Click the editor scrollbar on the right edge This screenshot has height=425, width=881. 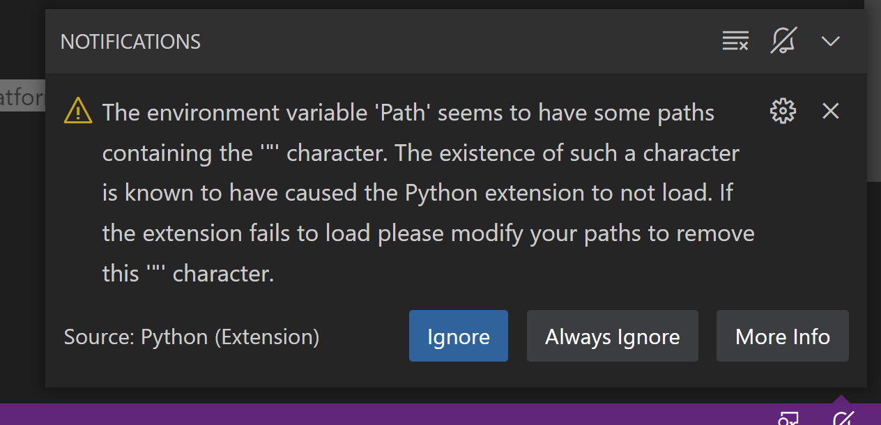click(x=873, y=91)
